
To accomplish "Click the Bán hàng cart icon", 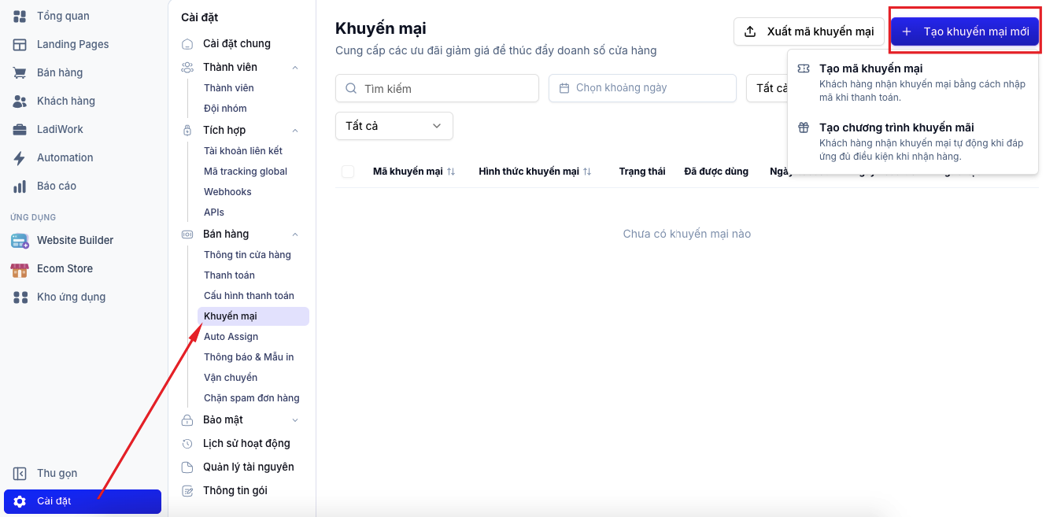I will coord(20,72).
